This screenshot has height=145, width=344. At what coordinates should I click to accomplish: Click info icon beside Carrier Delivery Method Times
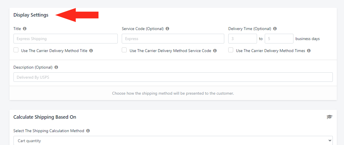tap(309, 51)
